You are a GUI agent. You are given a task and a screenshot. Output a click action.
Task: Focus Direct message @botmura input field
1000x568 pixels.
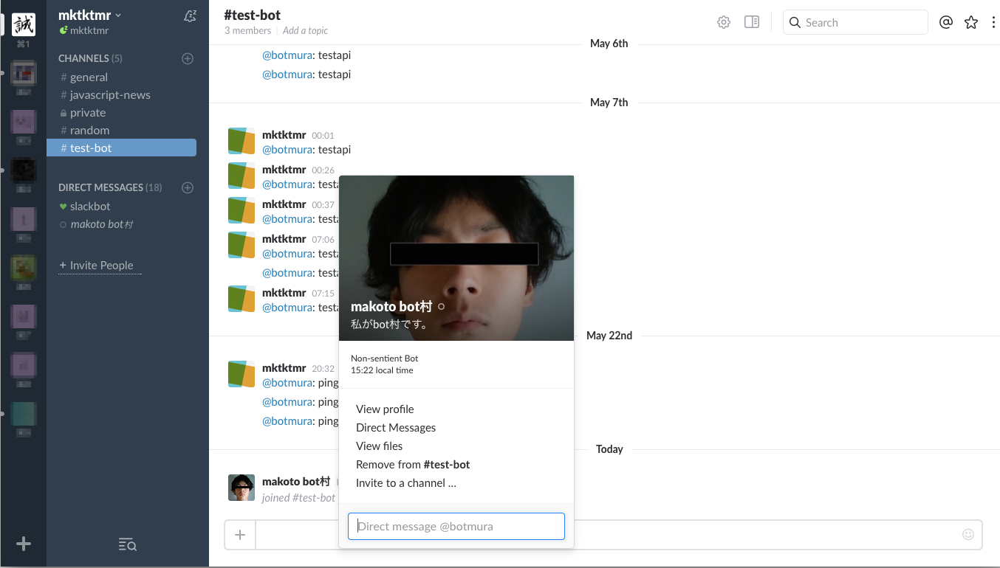(x=456, y=526)
